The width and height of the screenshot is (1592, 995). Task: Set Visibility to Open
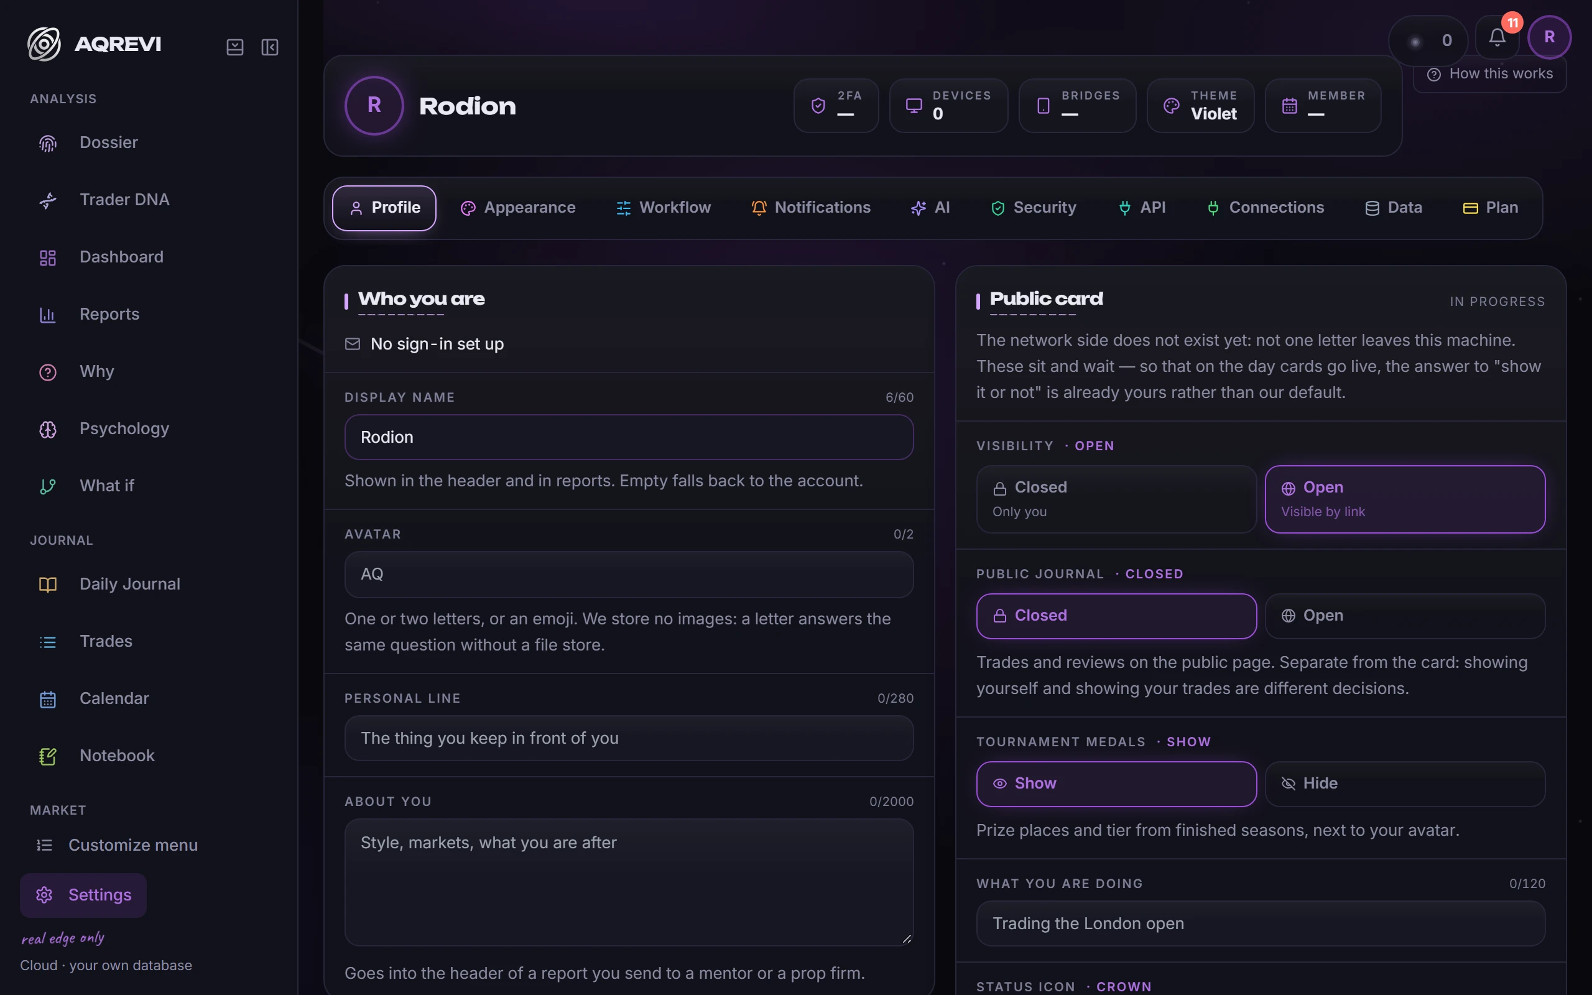(x=1405, y=499)
